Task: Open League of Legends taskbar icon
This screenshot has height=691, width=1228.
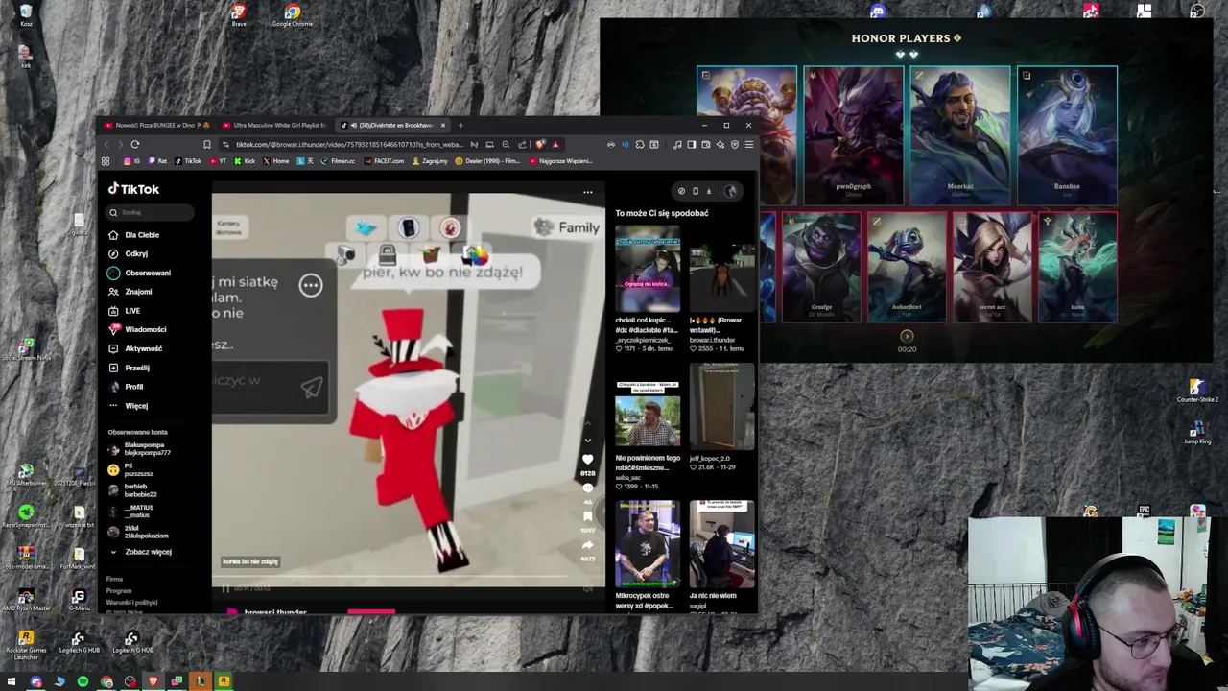Action: pyautogui.click(x=201, y=681)
